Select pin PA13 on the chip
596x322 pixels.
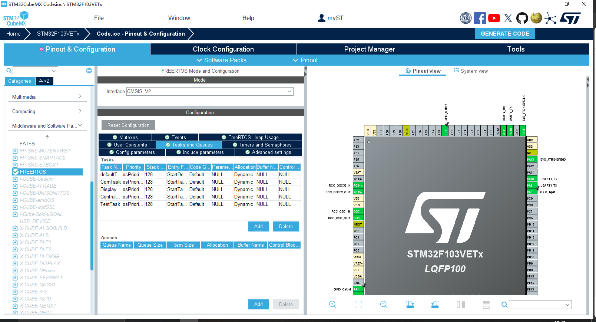click(532, 160)
